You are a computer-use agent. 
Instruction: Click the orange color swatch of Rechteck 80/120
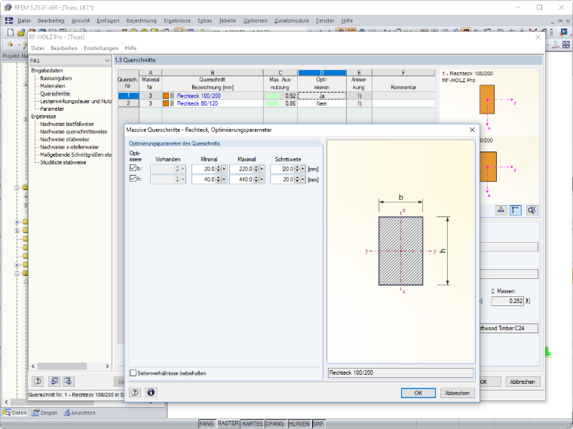(166, 103)
